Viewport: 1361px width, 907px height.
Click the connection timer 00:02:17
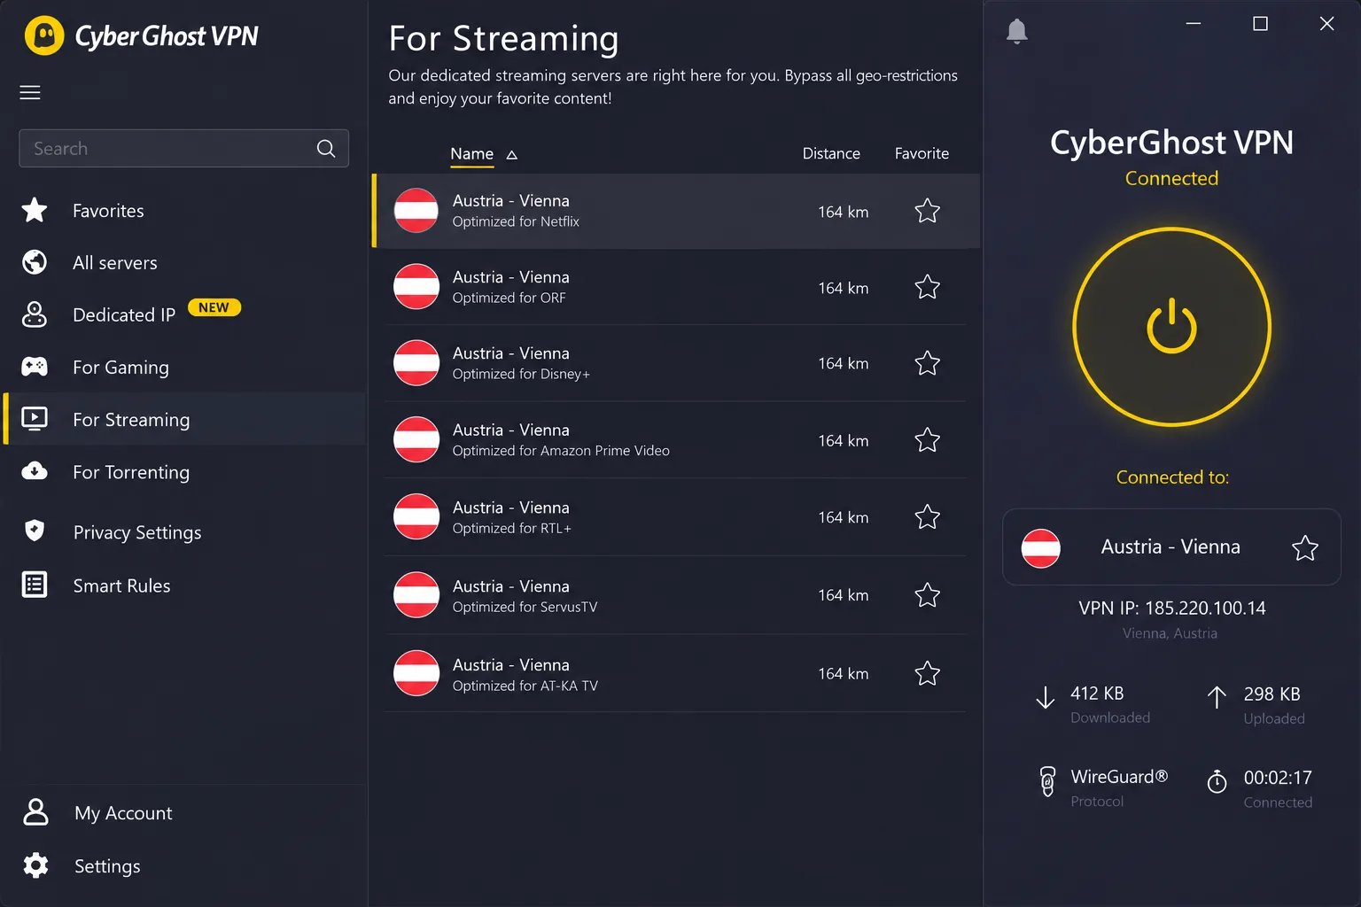(x=1278, y=778)
